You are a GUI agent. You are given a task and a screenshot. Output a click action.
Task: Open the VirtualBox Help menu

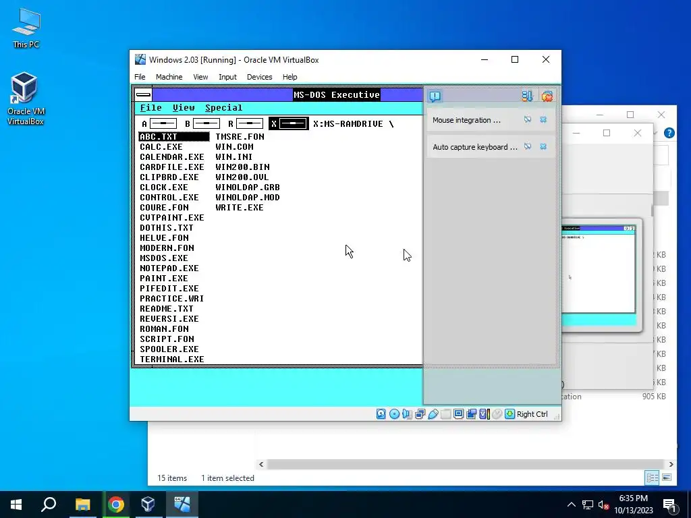point(289,77)
